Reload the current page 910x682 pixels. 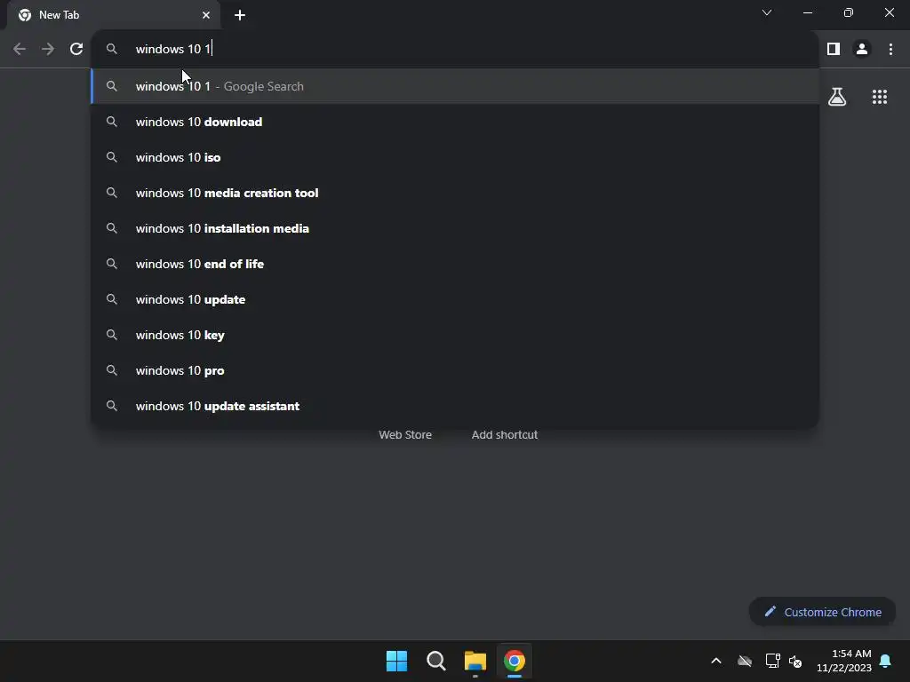pyautogui.click(x=76, y=50)
